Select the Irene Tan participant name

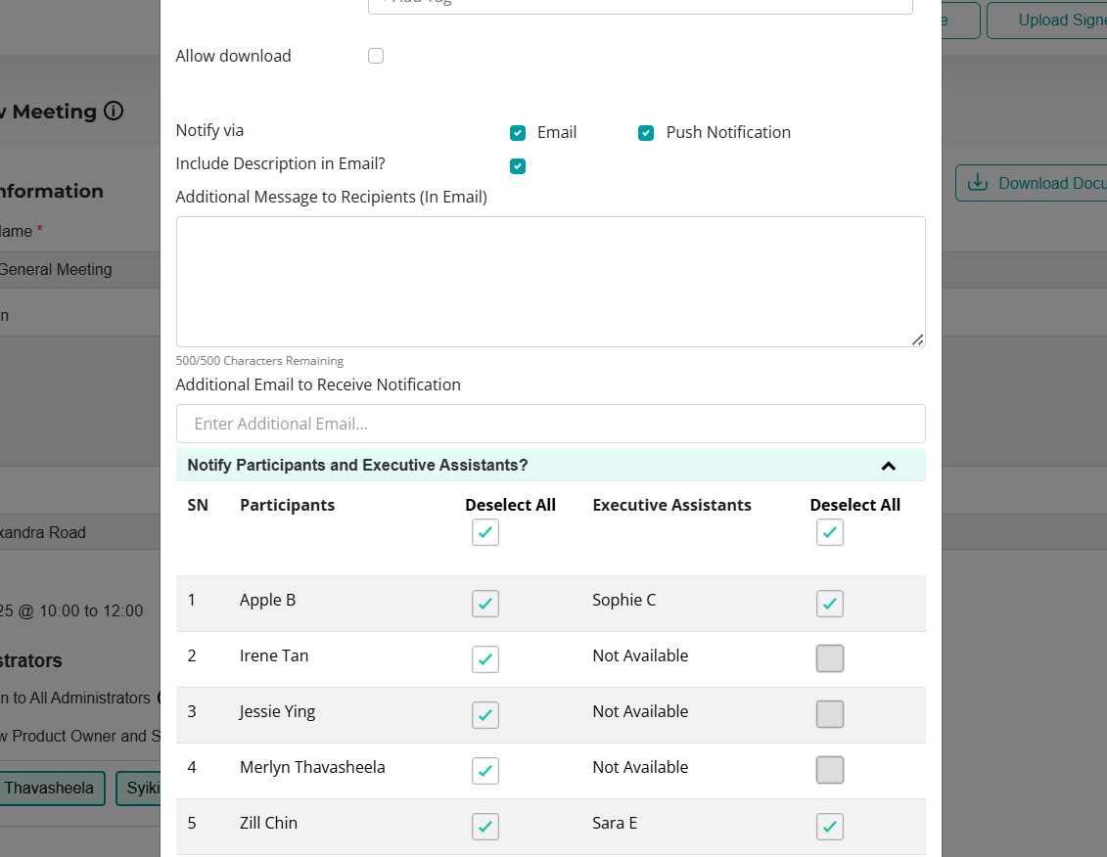(x=274, y=655)
